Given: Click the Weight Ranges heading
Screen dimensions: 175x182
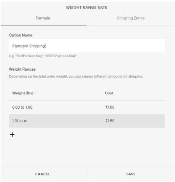Looking at the screenshot, I should 22,69.
